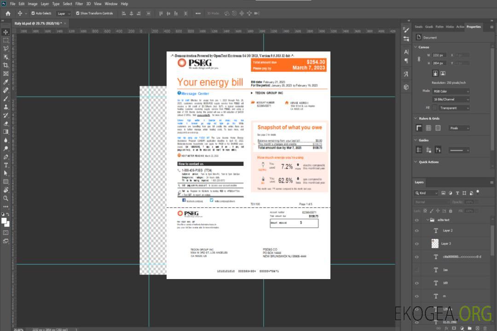The height and width of the screenshot is (331, 497).
Task: Filter layers by type (T) icon
Action: [457, 193]
